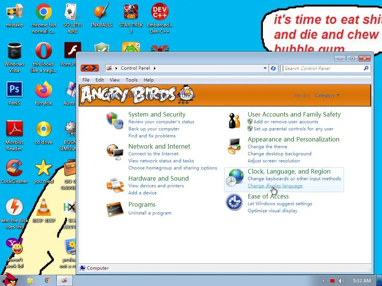Open the Ease of Access icon
This screenshot has height=286, width=382.
[234, 202]
